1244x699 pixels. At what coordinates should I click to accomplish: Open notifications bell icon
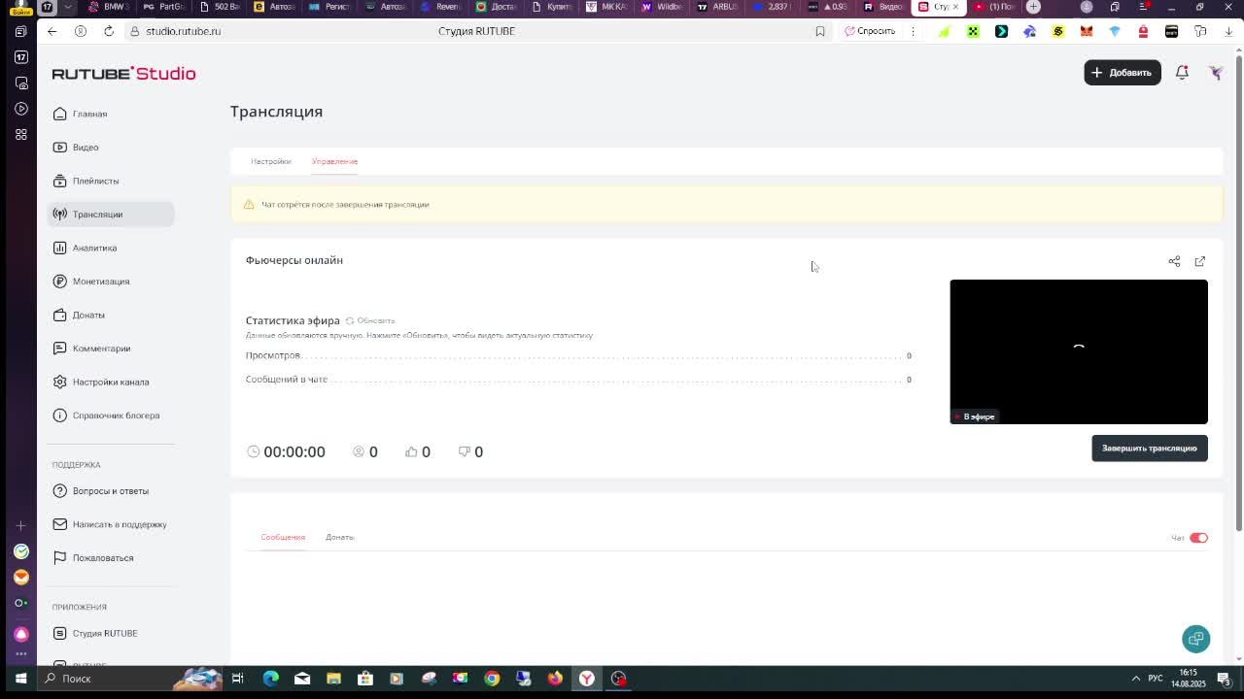click(1182, 72)
